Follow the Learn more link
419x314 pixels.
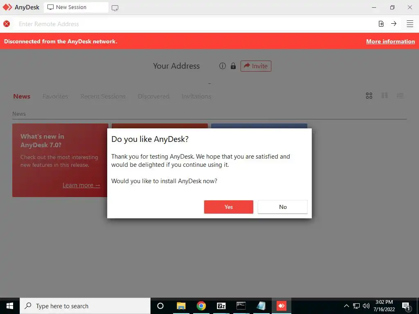click(x=81, y=185)
